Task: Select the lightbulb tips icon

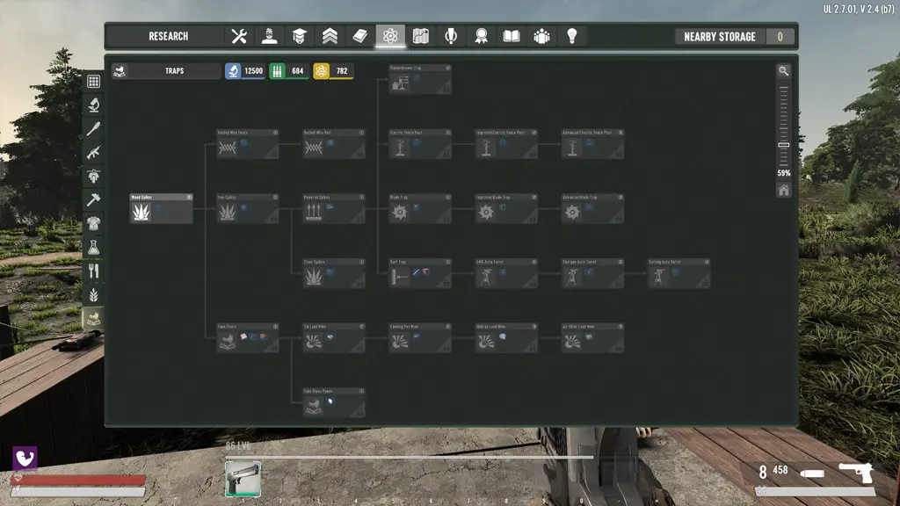Action: [x=571, y=37]
